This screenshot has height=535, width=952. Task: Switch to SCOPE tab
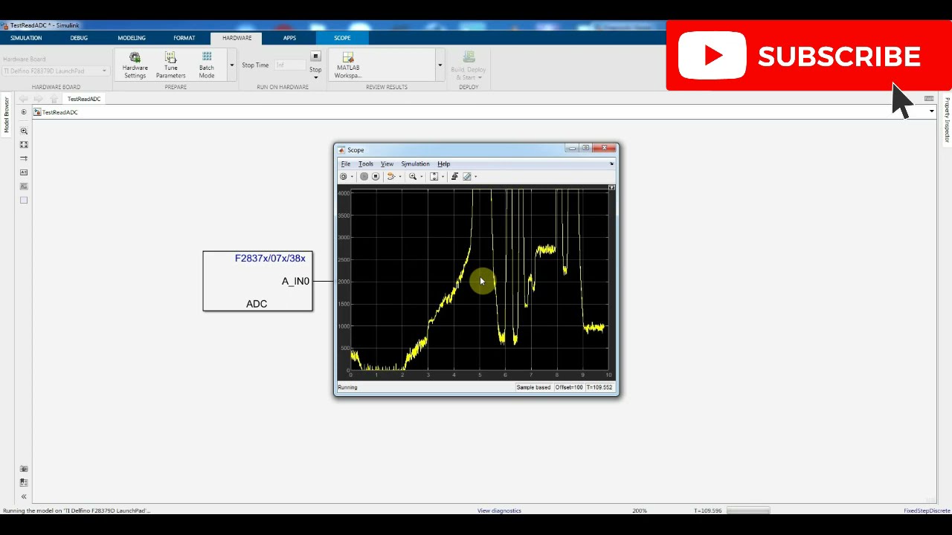tap(342, 38)
